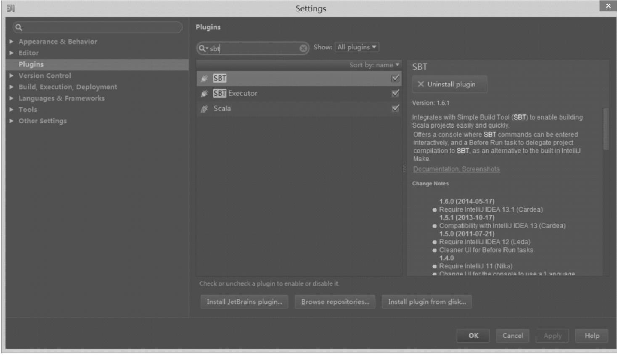617x355 pixels.
Task: Click the settings search magnifier icon
Action: click(19, 28)
